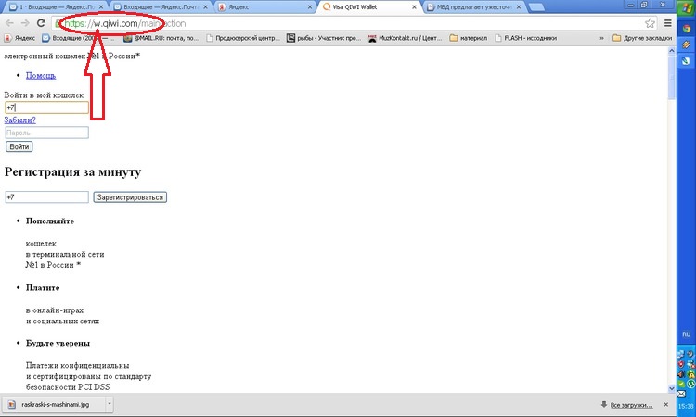Viewport: 696px width, 417px height.
Task: Expand hidden bookmarks with double chevron
Action: click(601, 38)
